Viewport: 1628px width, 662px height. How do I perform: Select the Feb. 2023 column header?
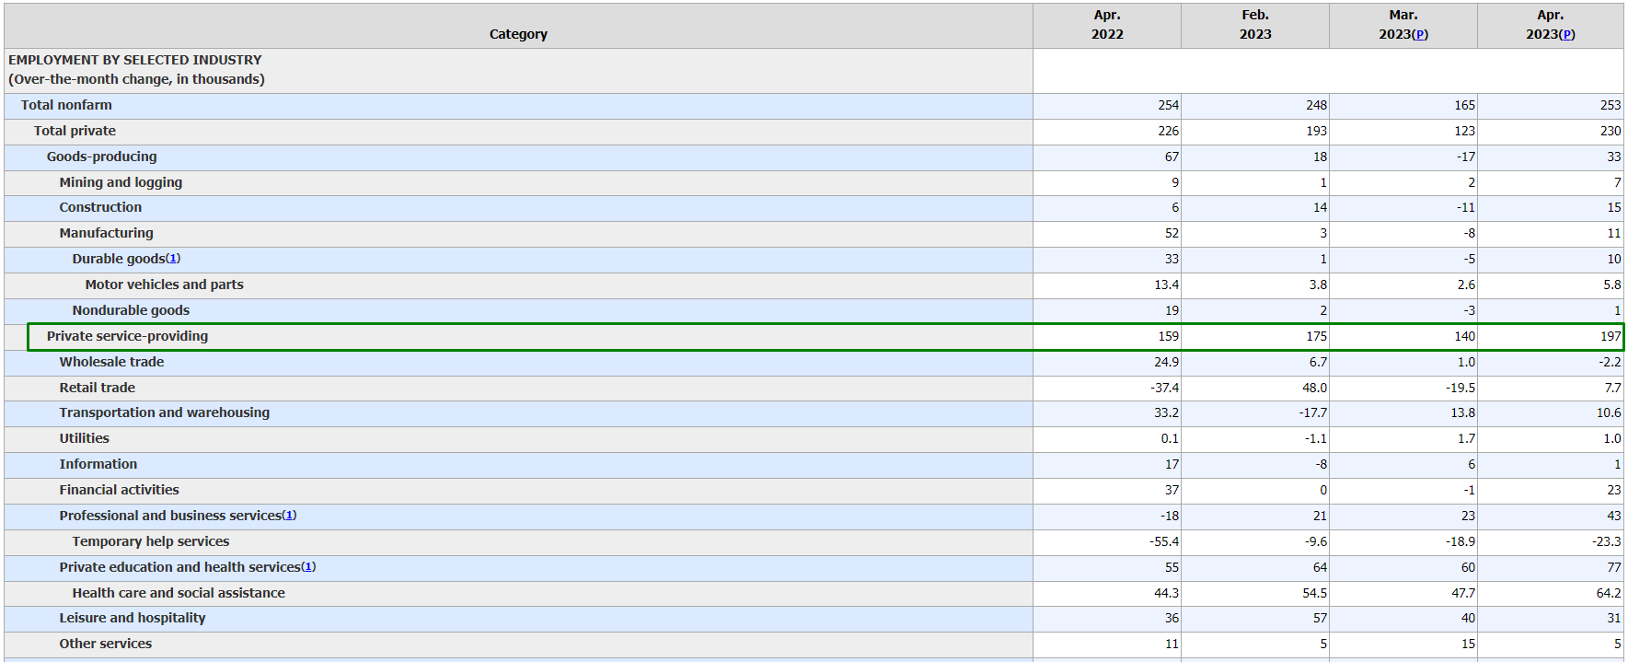(x=1255, y=25)
